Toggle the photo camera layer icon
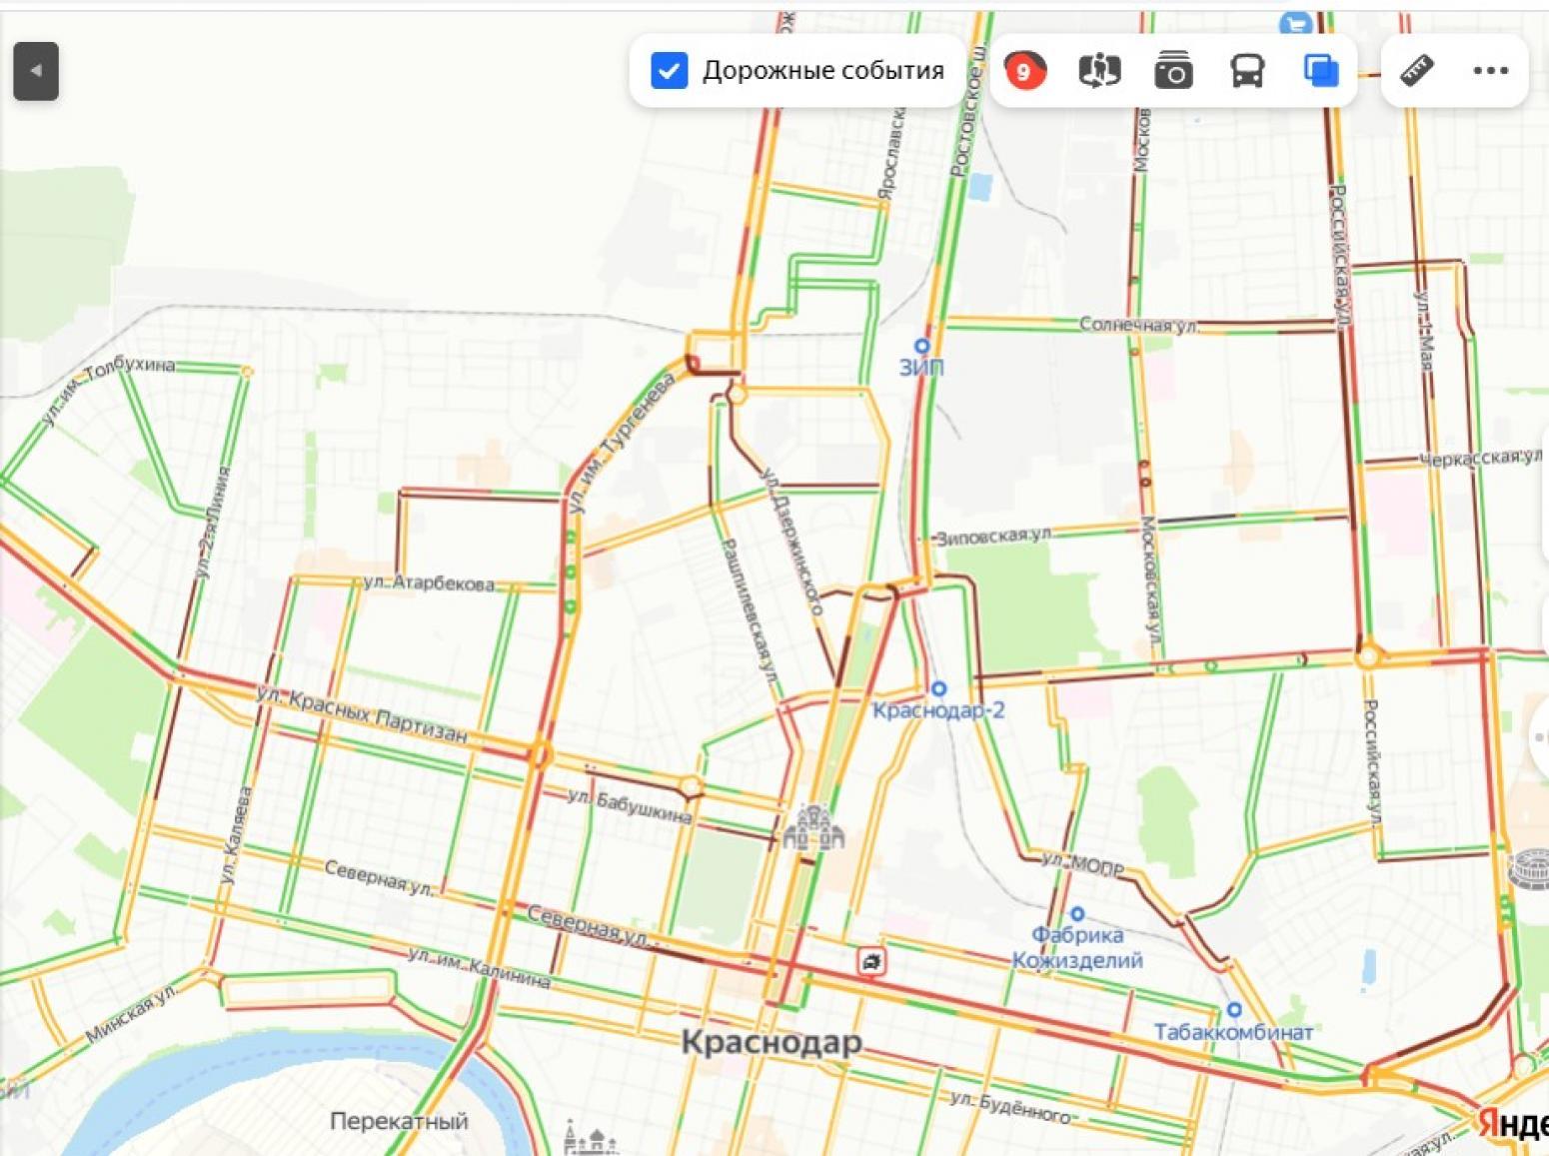The width and height of the screenshot is (1549, 1156). [x=1173, y=71]
